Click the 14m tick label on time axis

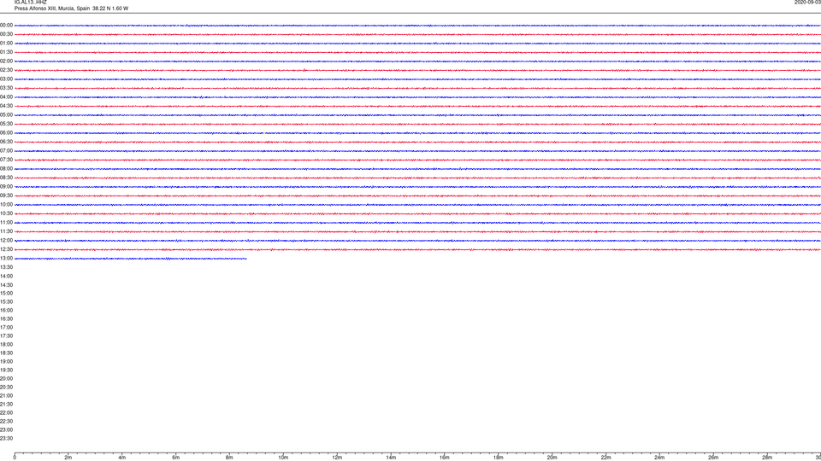391,458
